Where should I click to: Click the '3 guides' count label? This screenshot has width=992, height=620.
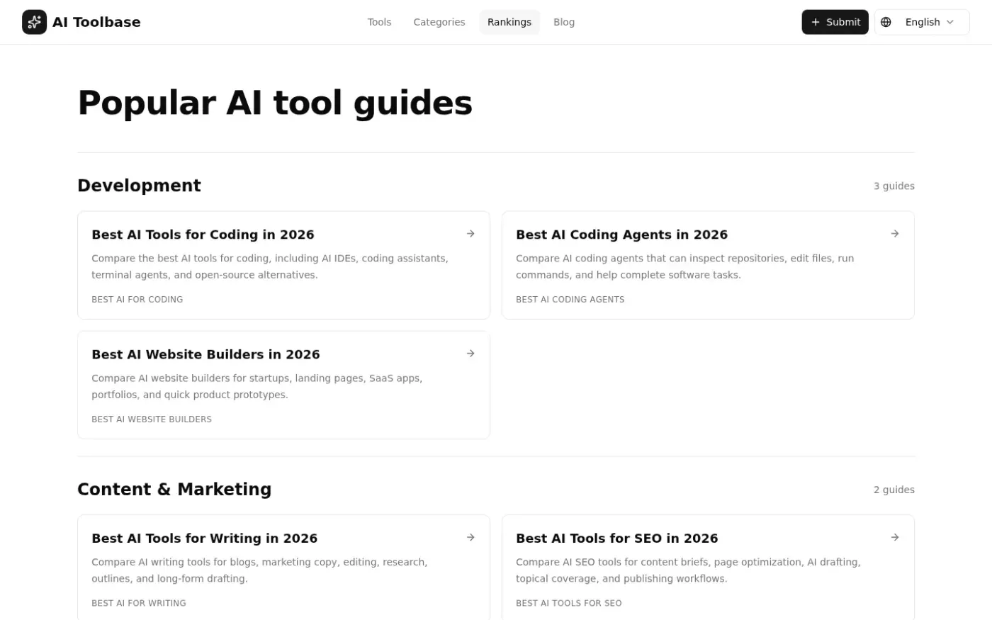(x=894, y=186)
